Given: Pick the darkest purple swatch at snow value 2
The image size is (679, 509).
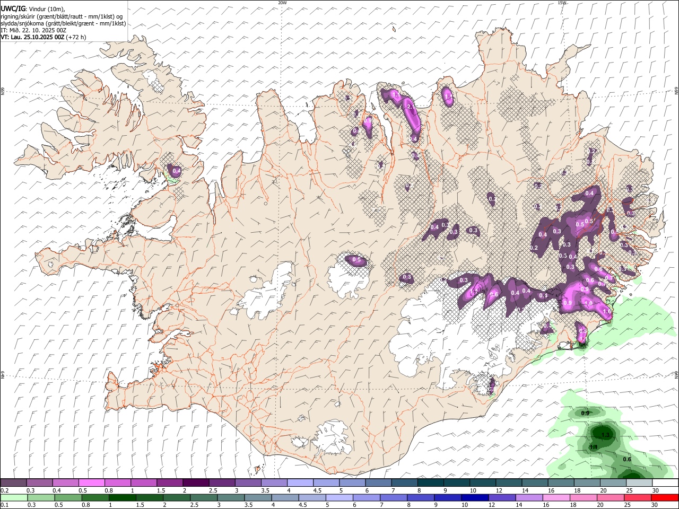Looking at the screenshot, I should (x=196, y=483).
